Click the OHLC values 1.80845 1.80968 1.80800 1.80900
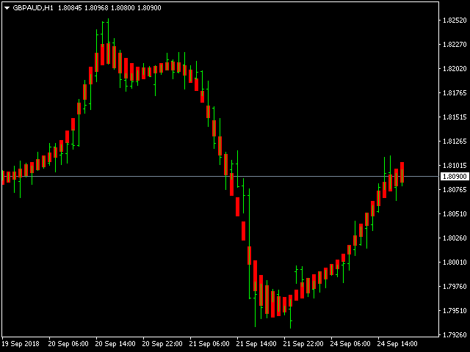The width and height of the screenshot is (470, 352). point(109,8)
